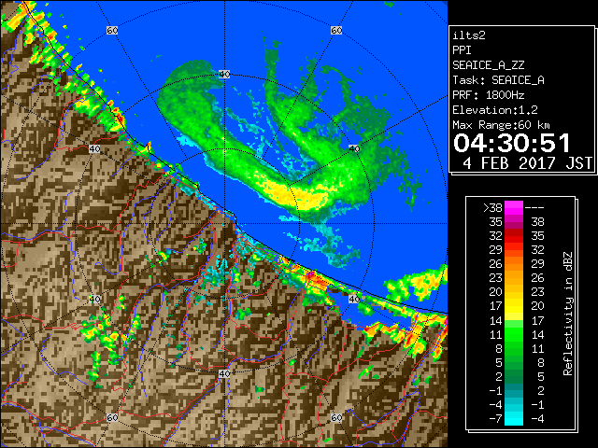The image size is (598, 448).
Task: Pick the cyan legend swatch at -7 dBZ
Action: coord(514,418)
